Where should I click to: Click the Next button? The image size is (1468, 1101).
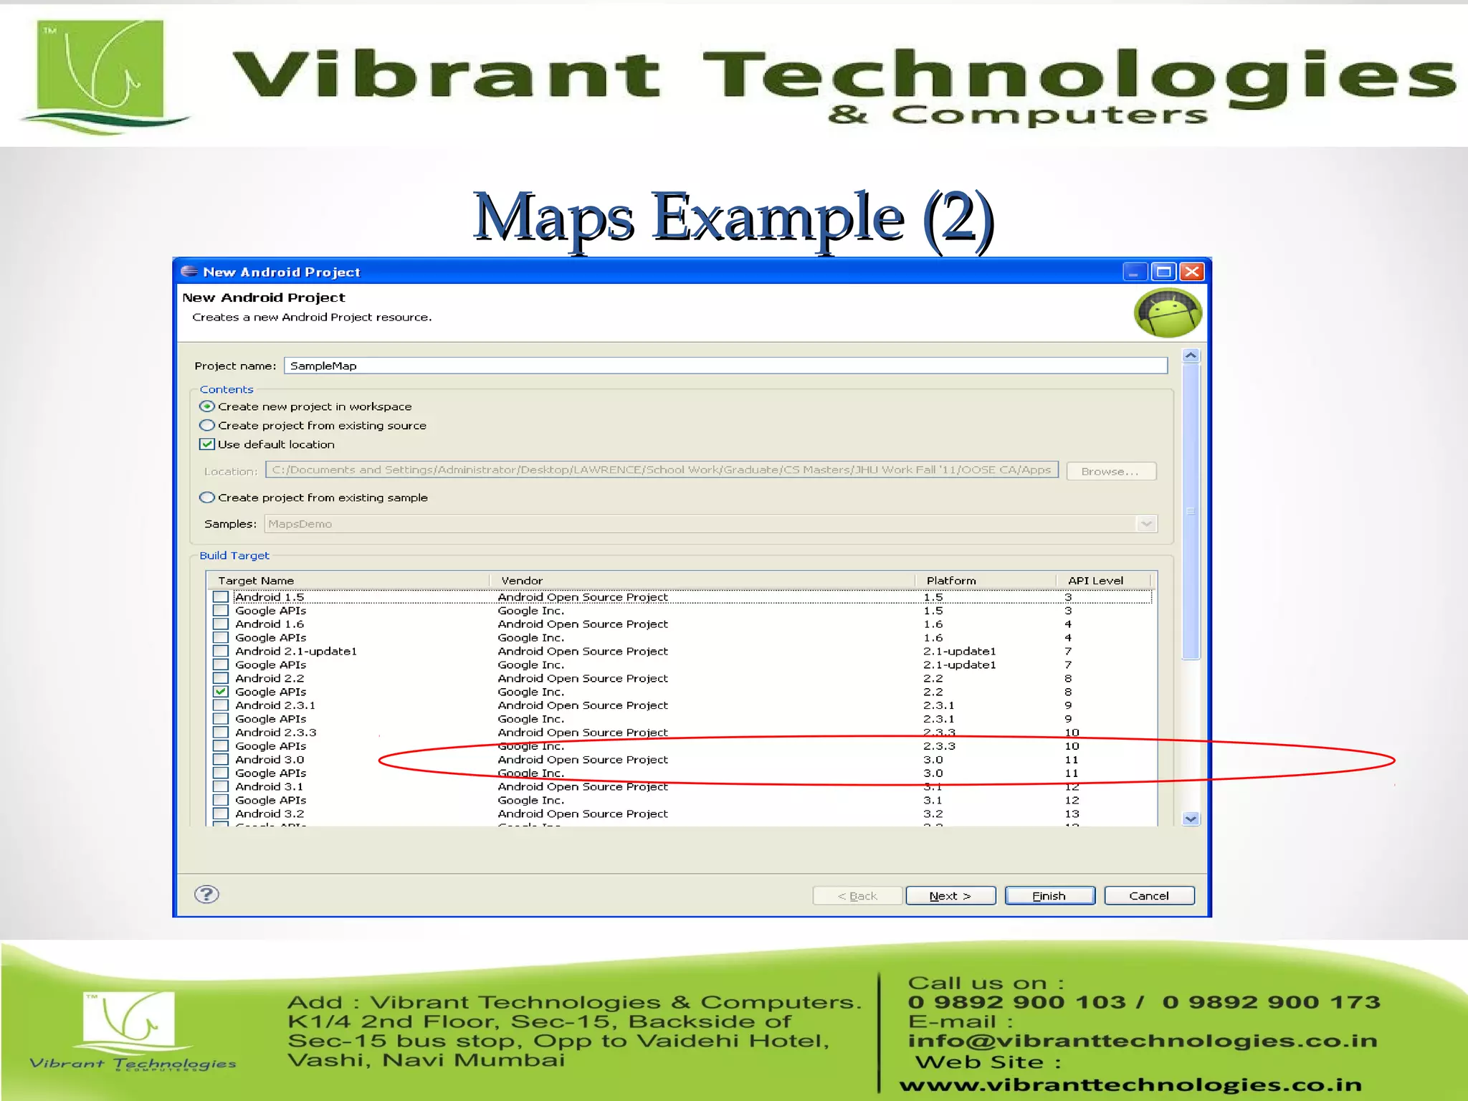click(950, 896)
